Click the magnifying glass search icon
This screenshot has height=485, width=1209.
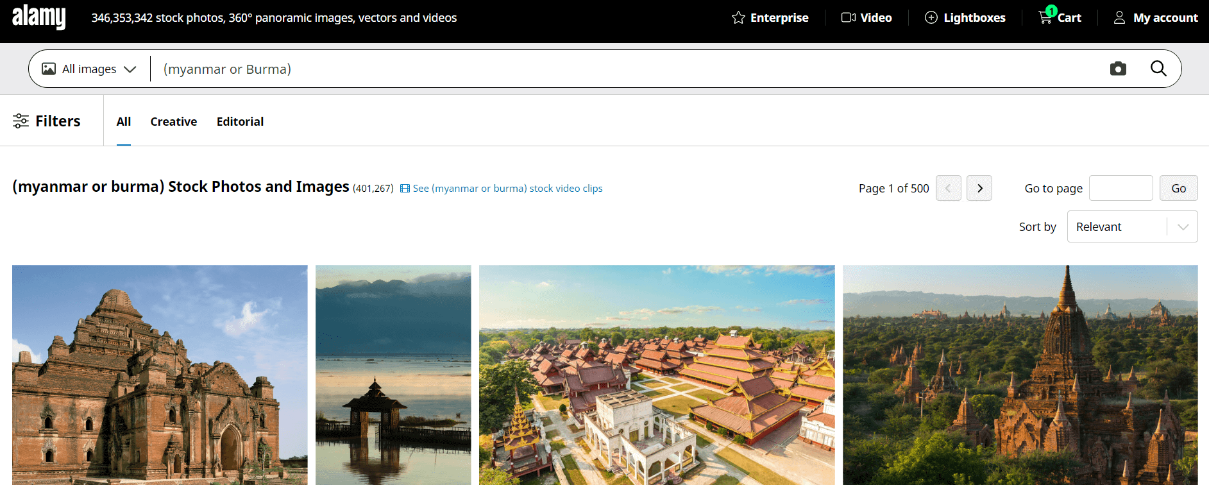click(1158, 69)
